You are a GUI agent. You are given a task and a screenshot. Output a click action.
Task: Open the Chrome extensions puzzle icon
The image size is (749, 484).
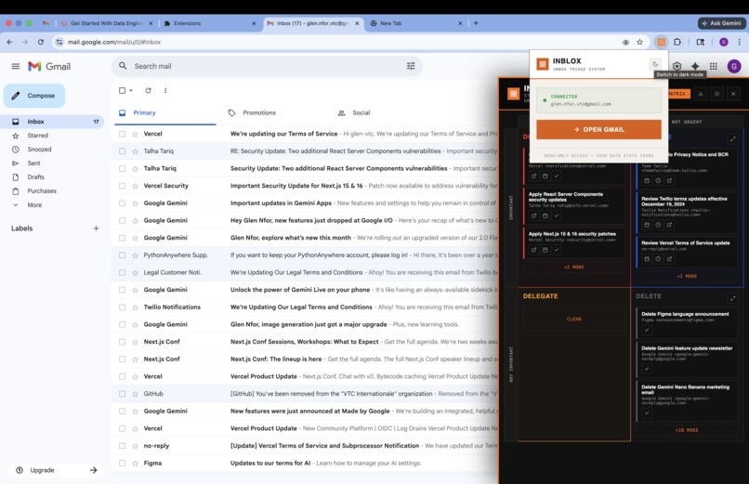click(677, 42)
